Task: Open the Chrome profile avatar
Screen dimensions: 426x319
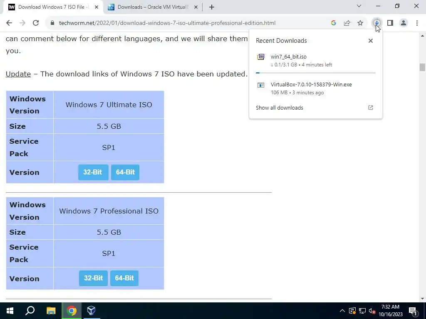Action: point(404,23)
